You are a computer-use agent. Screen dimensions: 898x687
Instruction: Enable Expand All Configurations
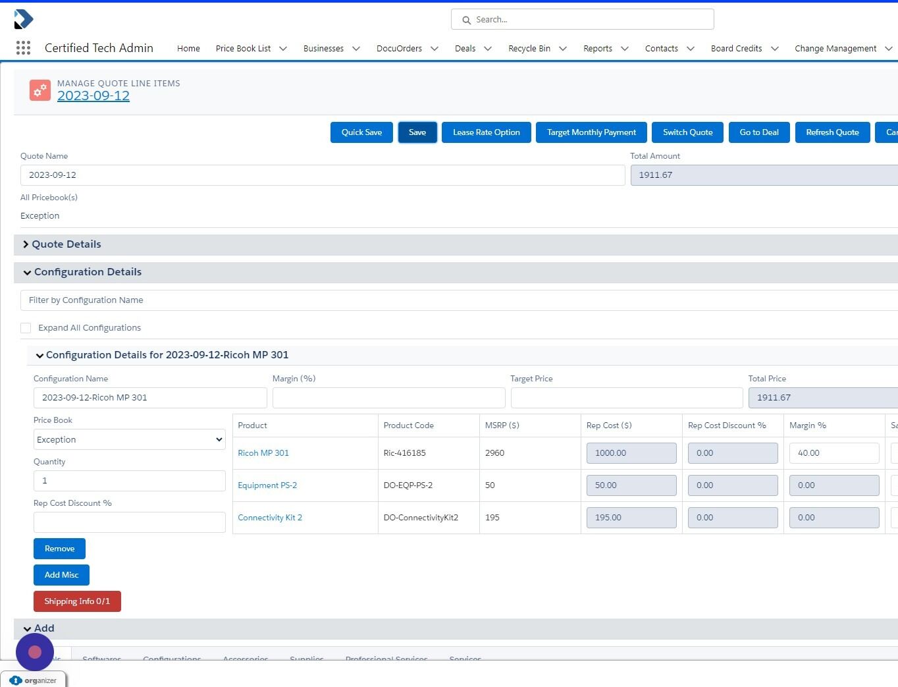click(x=26, y=327)
